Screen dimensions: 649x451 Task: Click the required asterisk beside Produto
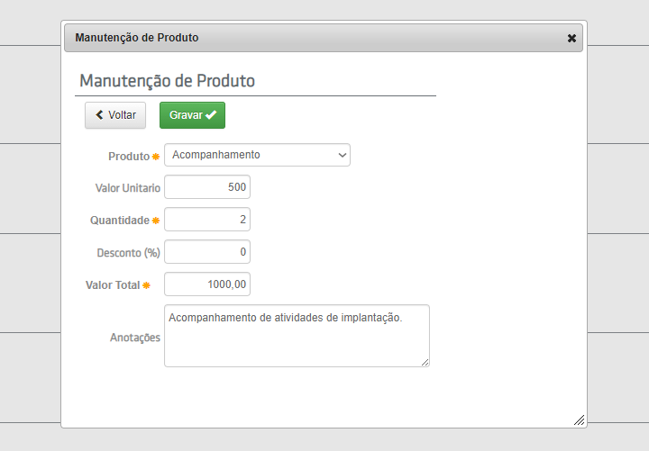coord(156,157)
